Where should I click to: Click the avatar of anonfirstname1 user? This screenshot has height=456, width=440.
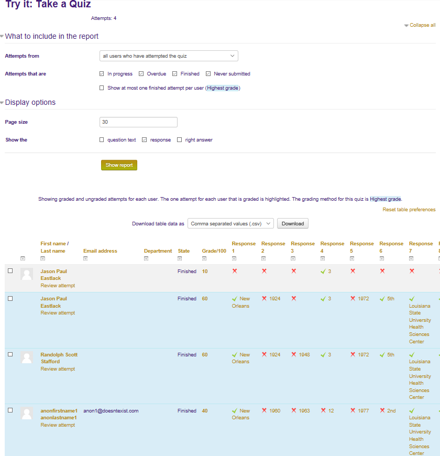27,414
